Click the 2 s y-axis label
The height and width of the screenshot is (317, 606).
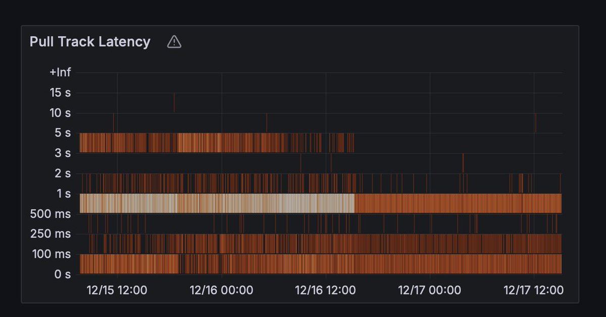click(63, 173)
